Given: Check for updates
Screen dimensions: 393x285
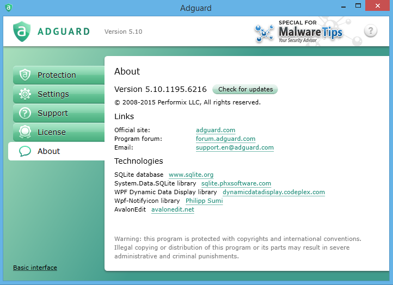Looking at the screenshot, I should click(x=245, y=89).
